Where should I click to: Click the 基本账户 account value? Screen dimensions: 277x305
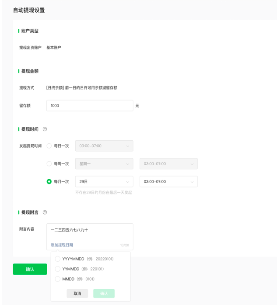pyautogui.click(x=54, y=48)
